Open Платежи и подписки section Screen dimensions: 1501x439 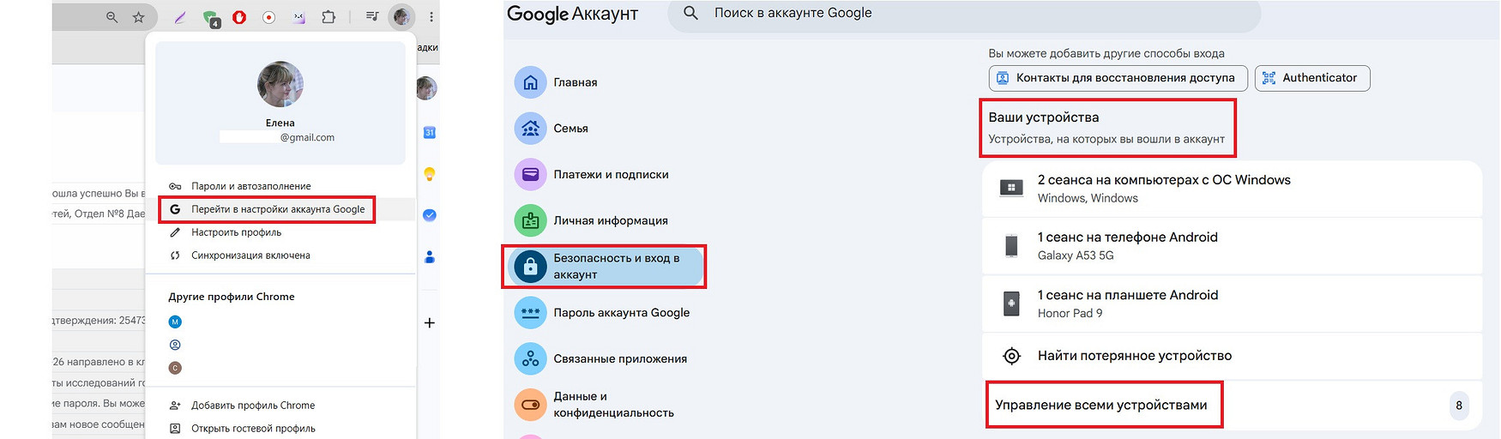(x=592, y=175)
